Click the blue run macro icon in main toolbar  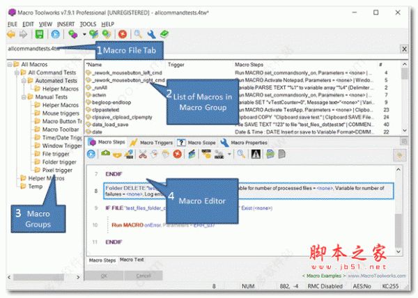click(x=56, y=34)
